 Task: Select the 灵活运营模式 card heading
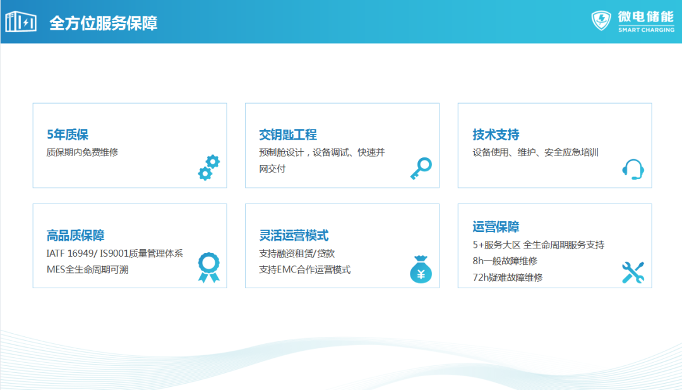[294, 236]
